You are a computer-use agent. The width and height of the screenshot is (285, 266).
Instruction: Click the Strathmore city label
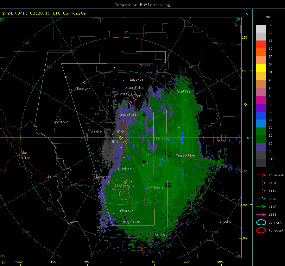(x=154, y=187)
